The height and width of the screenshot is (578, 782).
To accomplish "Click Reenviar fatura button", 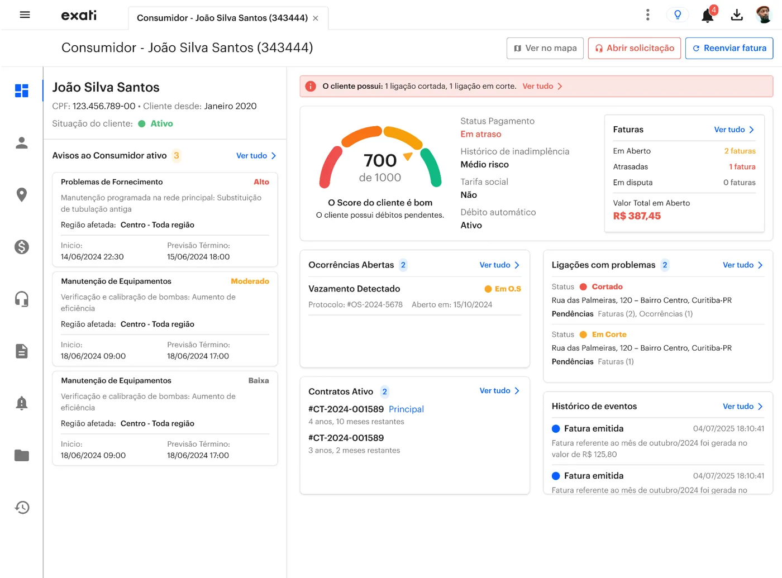I will [x=729, y=48].
